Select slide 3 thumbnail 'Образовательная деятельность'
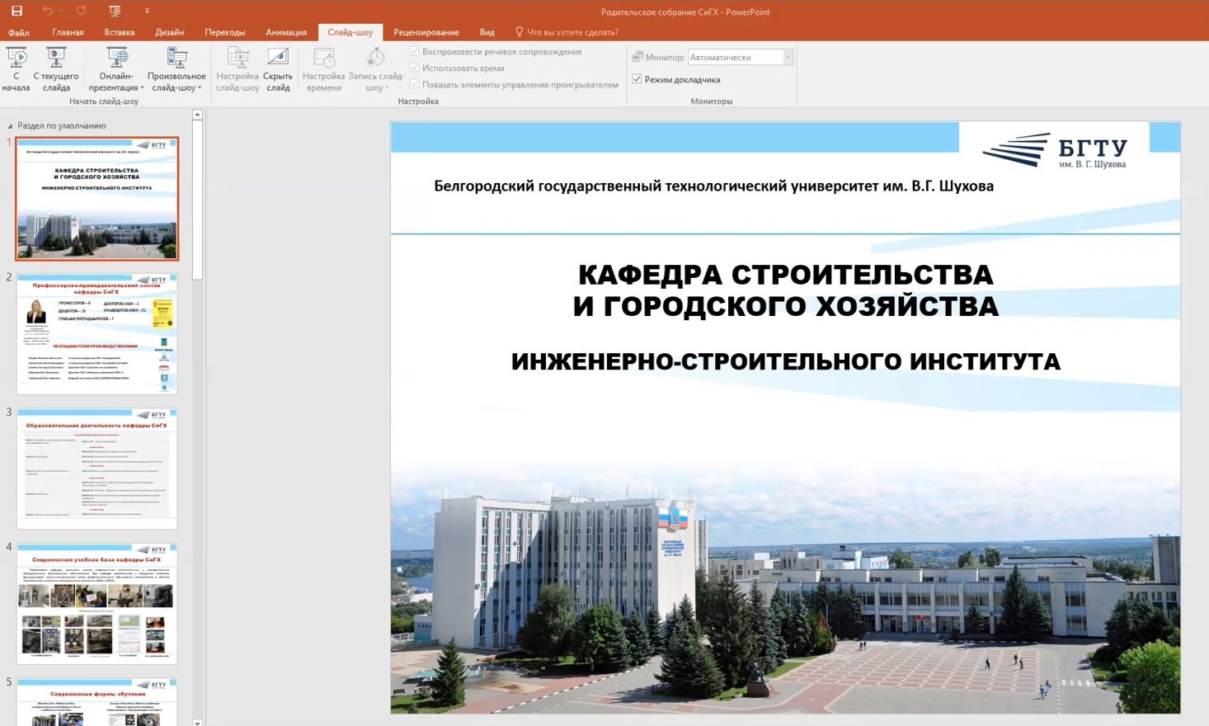The image size is (1209, 726). (x=96, y=469)
